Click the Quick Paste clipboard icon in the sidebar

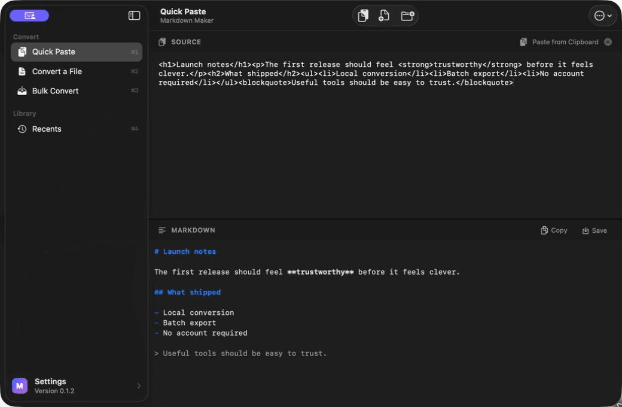point(22,51)
